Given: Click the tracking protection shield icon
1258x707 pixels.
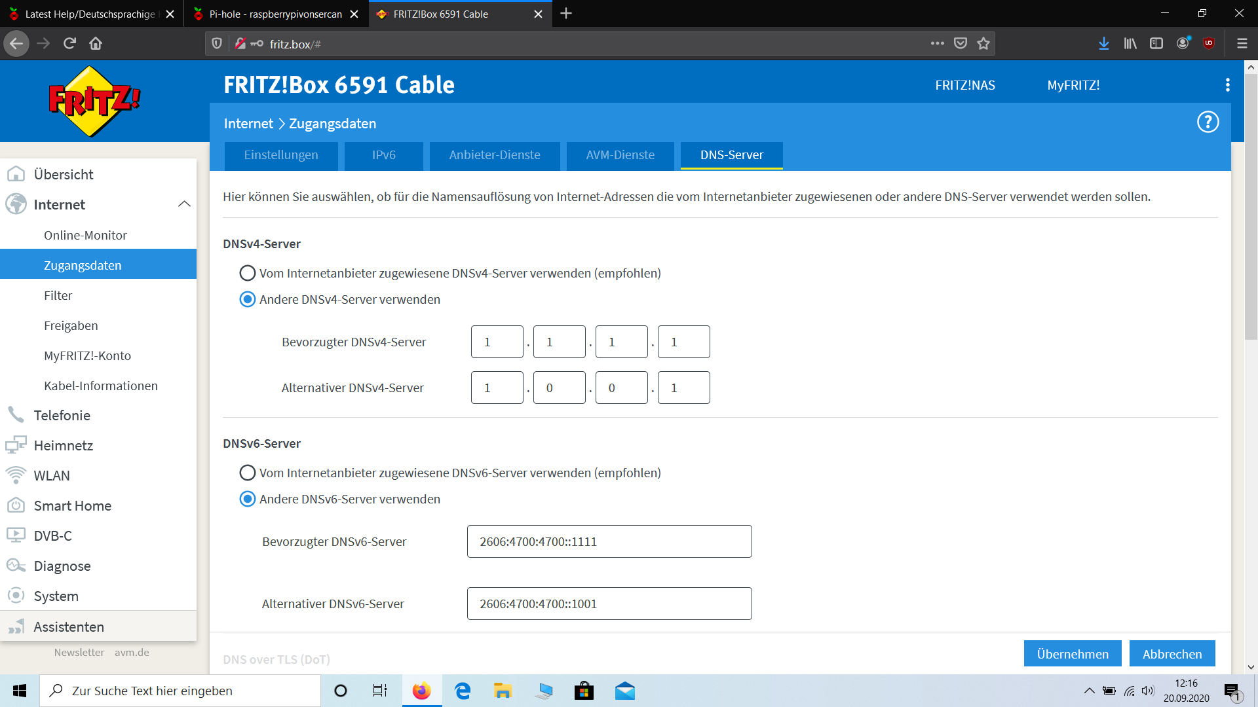Looking at the screenshot, I should (217, 44).
